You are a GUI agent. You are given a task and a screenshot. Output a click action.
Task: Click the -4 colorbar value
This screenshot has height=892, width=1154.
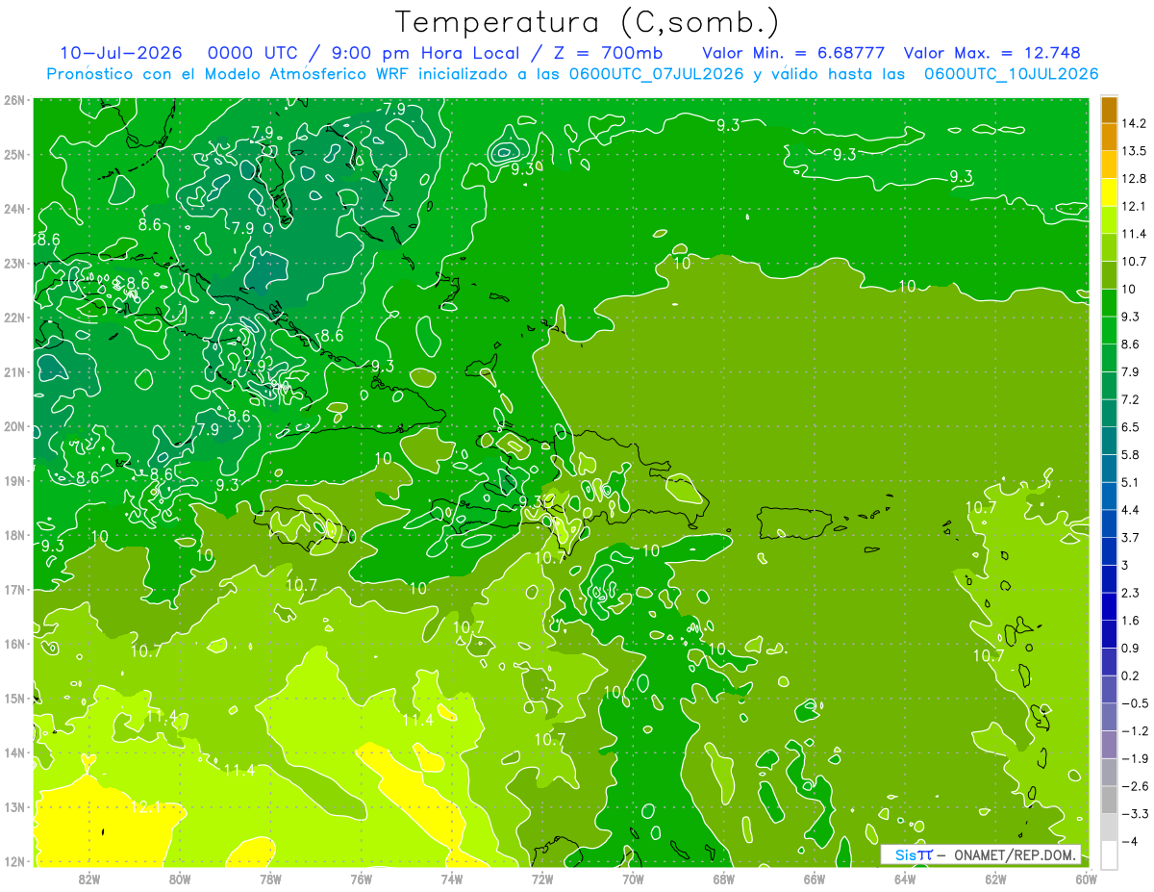point(1129,841)
